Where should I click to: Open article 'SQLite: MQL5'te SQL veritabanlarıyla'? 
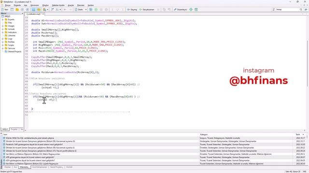[x=30, y=138]
